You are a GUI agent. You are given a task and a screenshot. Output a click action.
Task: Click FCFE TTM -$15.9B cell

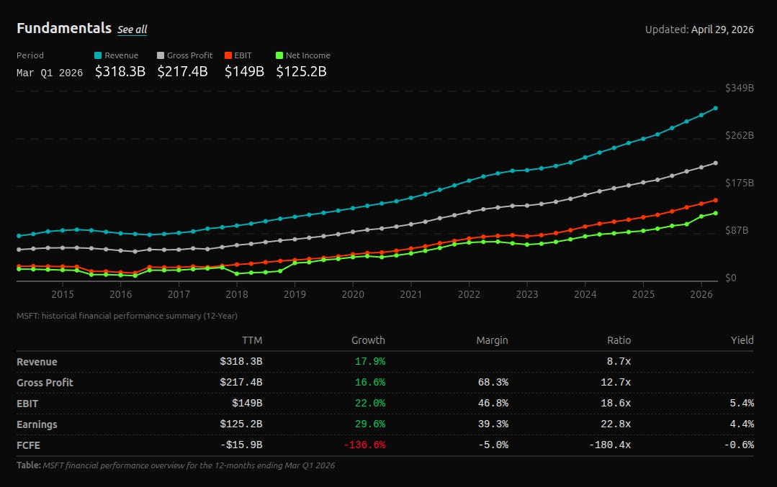241,445
